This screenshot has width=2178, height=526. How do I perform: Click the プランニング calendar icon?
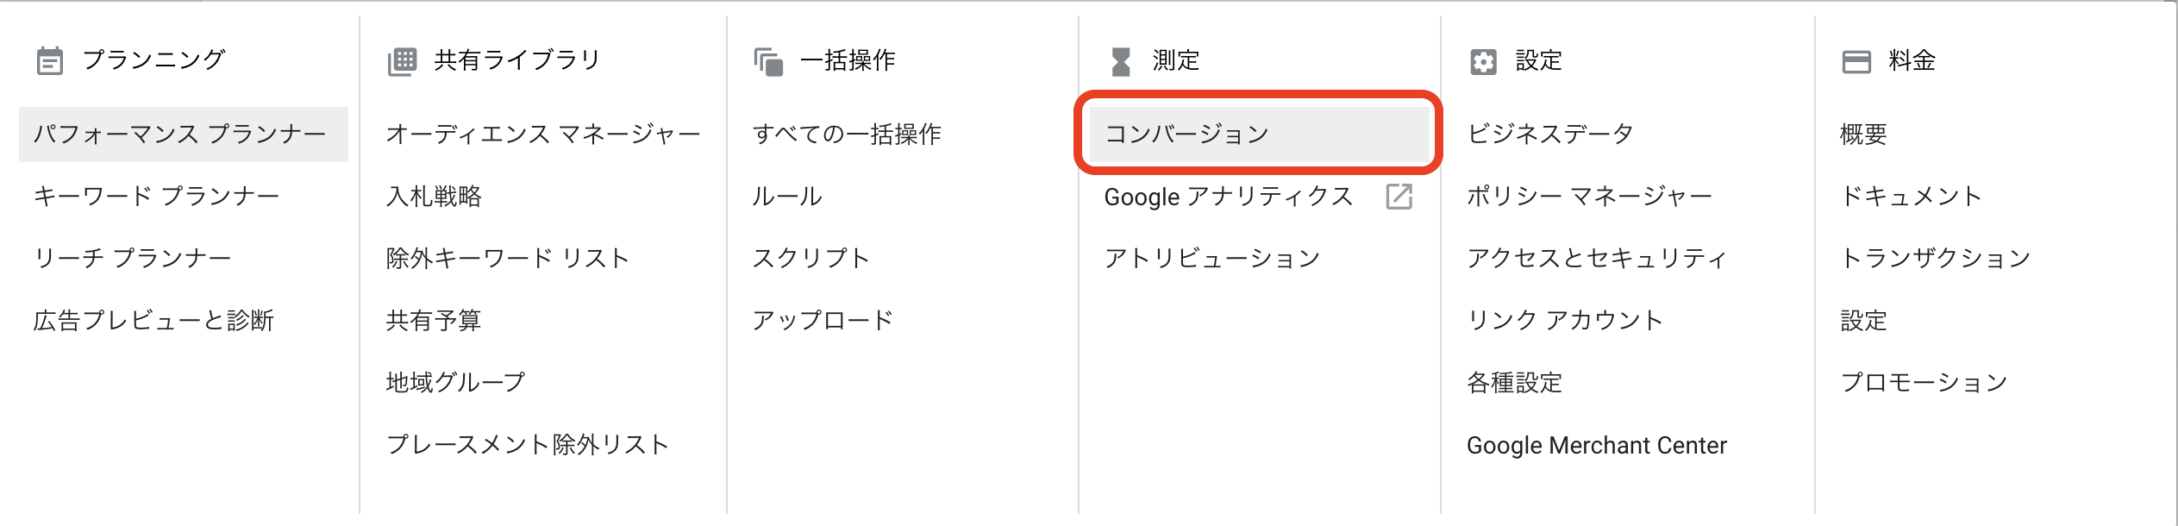50,61
